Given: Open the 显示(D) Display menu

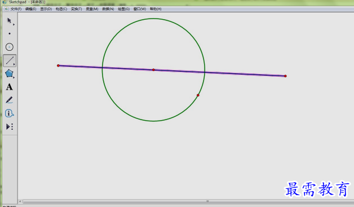Looking at the screenshot, I should click(x=46, y=9).
